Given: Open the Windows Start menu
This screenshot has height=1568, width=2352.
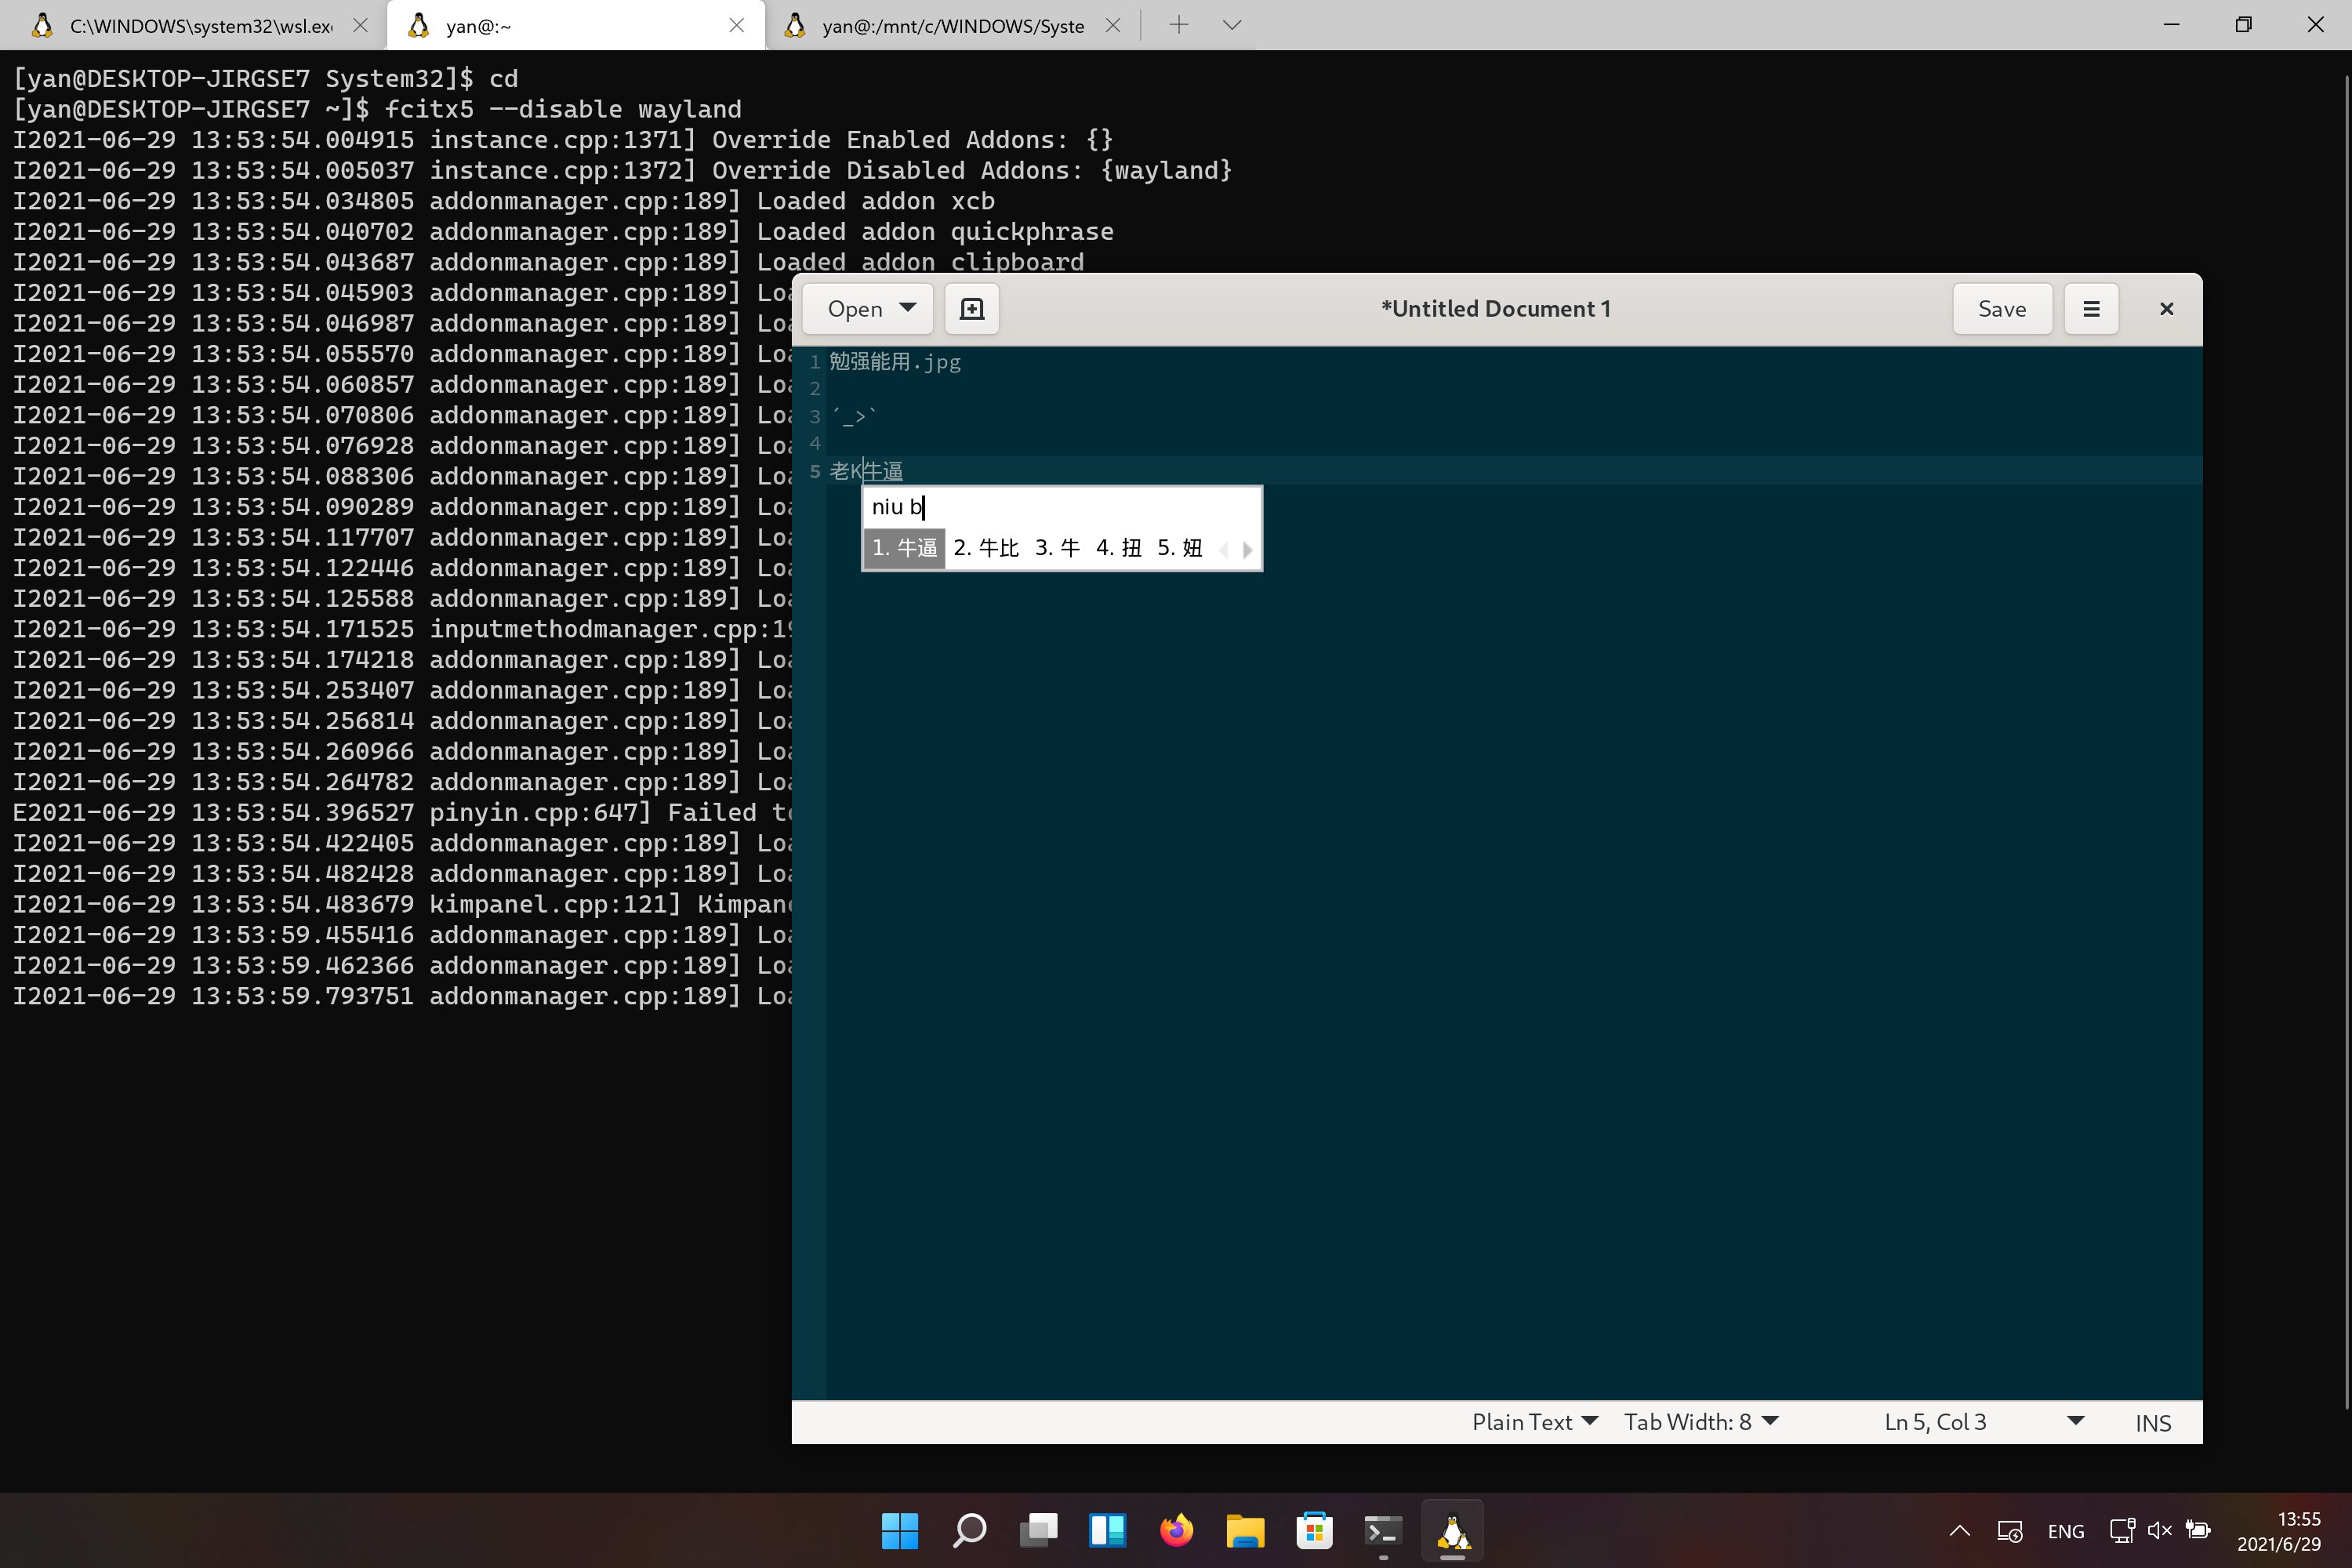Looking at the screenshot, I should tap(900, 1531).
